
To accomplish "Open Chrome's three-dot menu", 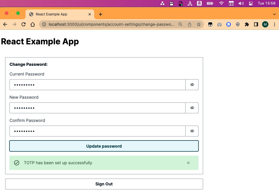I will pyautogui.click(x=274, y=24).
